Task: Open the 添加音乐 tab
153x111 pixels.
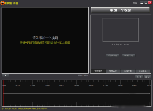Action: 143,71
